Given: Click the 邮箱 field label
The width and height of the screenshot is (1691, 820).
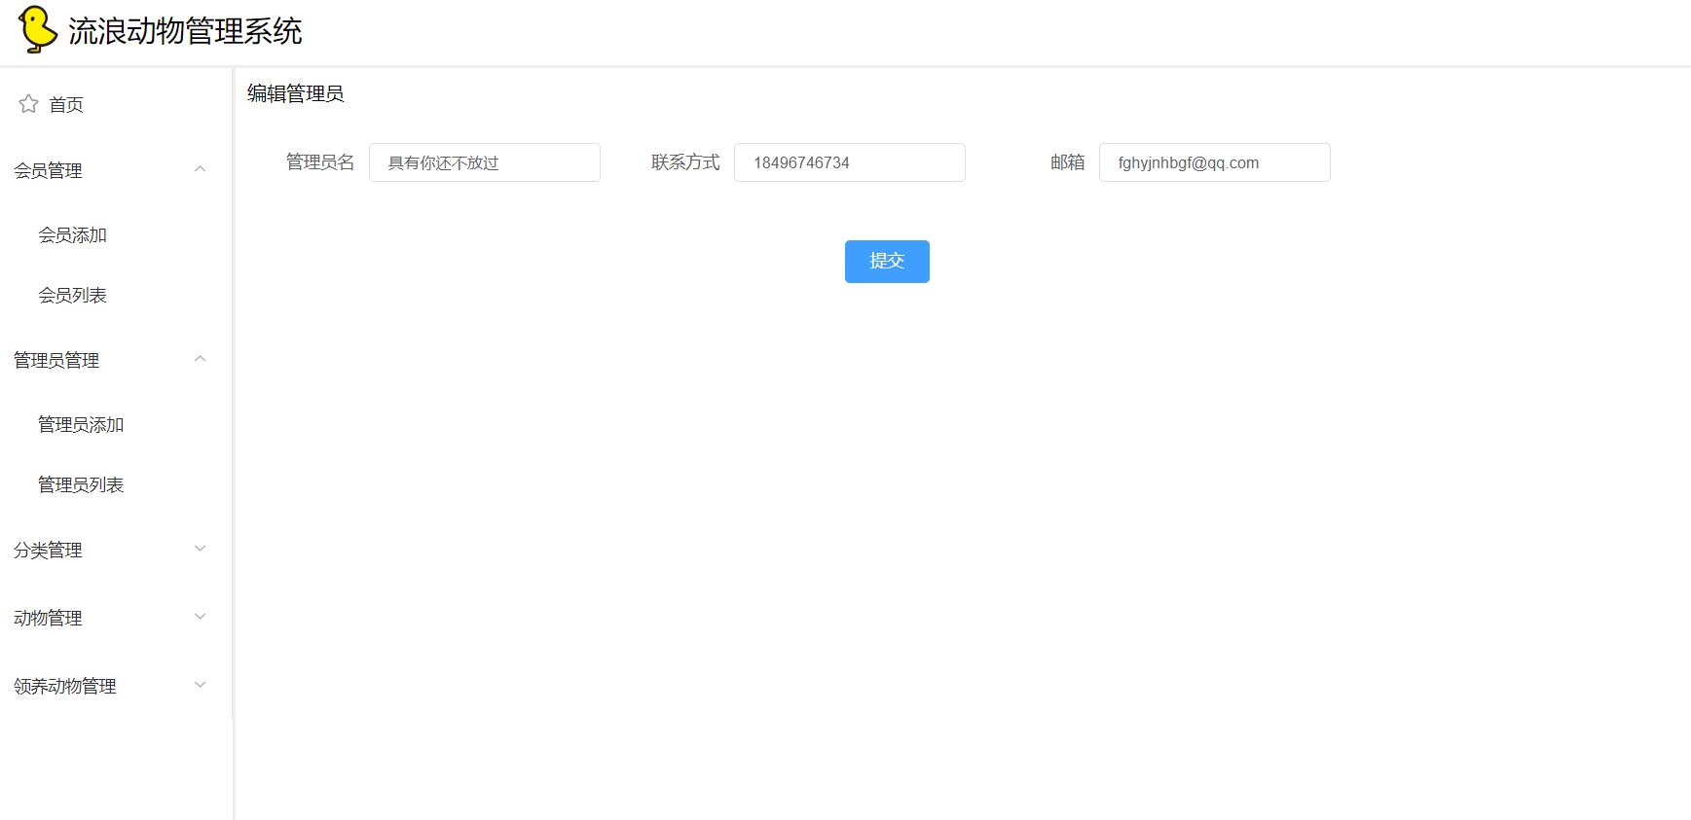Looking at the screenshot, I should 1068,162.
